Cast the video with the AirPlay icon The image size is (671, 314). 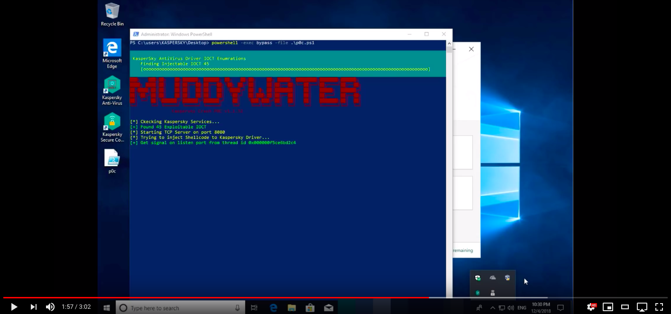(x=642, y=307)
